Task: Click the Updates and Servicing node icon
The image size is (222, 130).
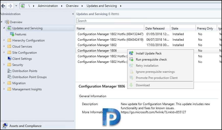Action: coord(9,28)
